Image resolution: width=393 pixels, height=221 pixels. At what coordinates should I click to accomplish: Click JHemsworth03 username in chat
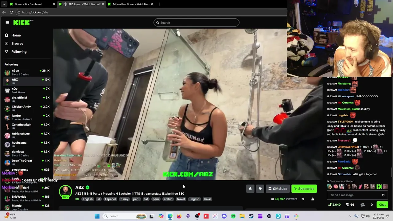tap(348, 147)
